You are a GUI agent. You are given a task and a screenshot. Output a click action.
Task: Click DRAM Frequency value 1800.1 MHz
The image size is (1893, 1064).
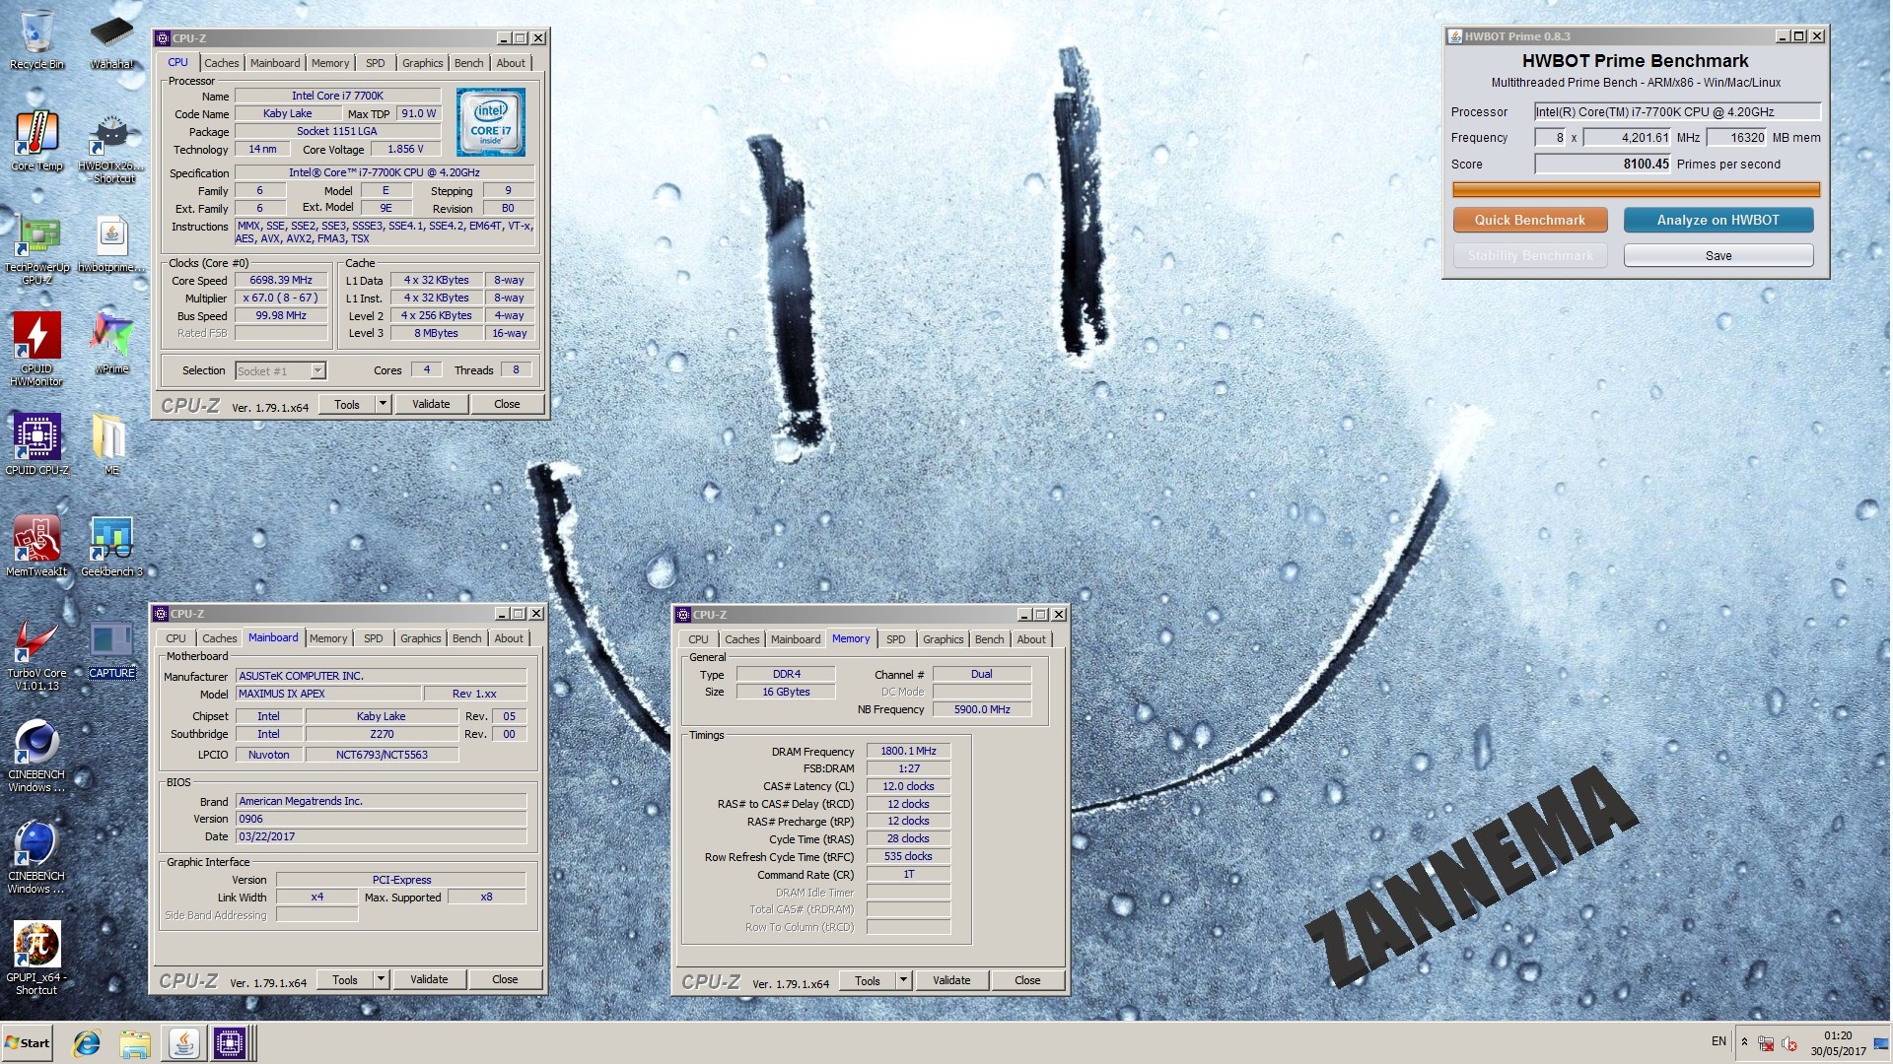point(908,751)
